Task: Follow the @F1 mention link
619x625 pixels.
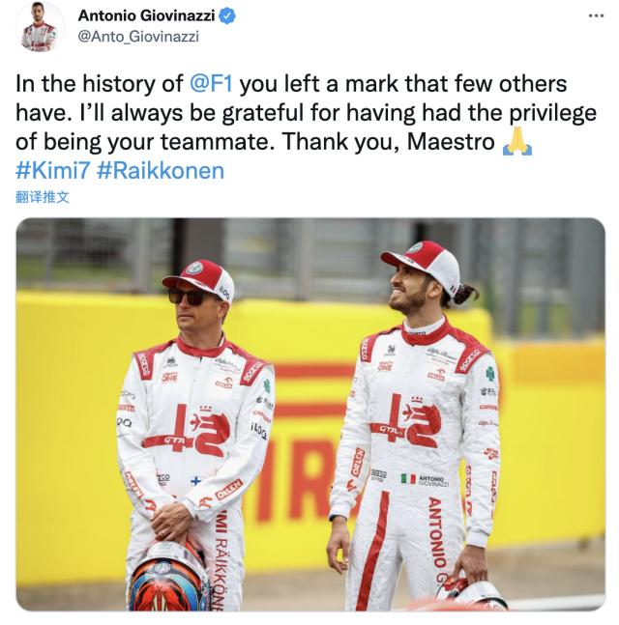Action: point(210,84)
